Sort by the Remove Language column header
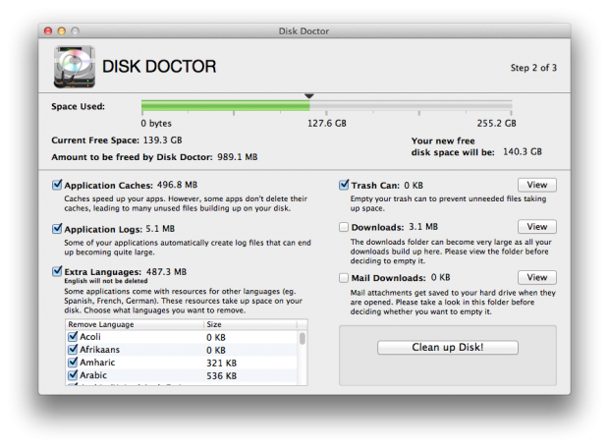Viewport: 609px width, 448px height. pos(134,324)
